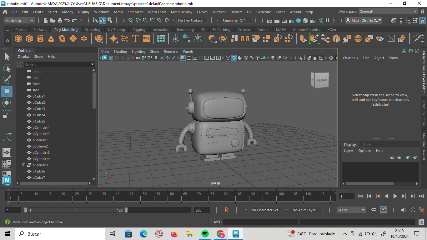This screenshot has height=240, width=427.
Task: Toggle loop playback mode icon
Action: [374, 210]
